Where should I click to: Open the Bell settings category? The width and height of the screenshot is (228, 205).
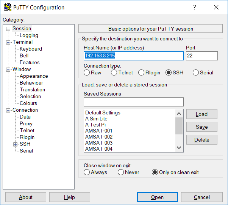24,55
